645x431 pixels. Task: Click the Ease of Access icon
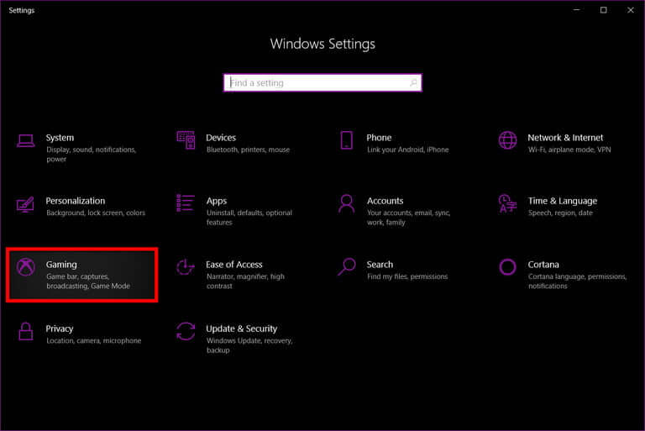186,267
